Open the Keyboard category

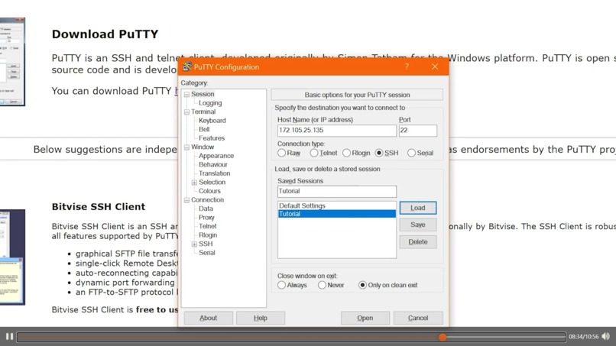[212, 121]
